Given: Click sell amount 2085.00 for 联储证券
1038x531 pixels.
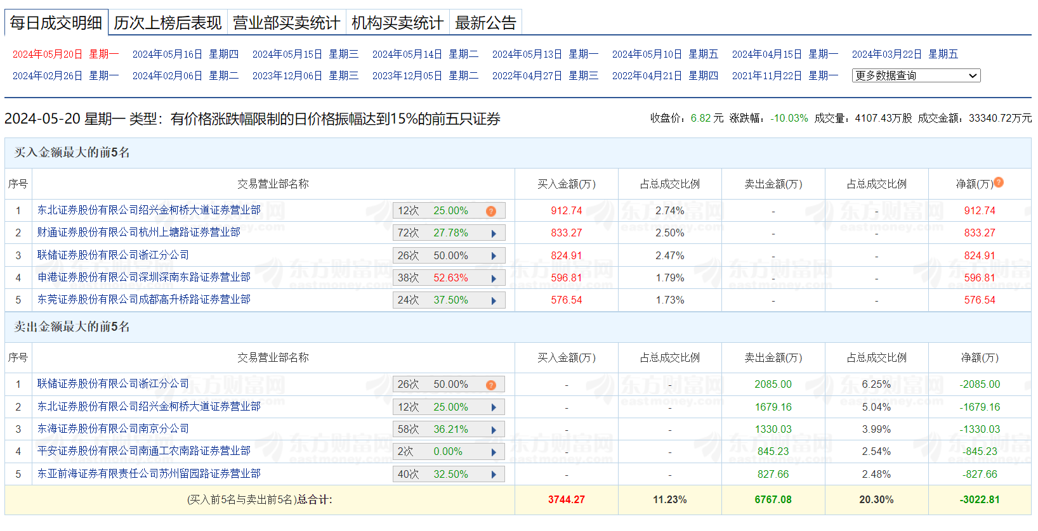Looking at the screenshot, I should tap(773, 385).
